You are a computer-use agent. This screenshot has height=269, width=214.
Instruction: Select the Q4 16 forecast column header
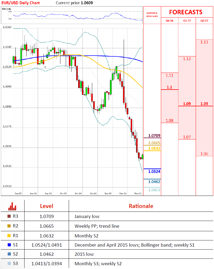pyautogui.click(x=170, y=21)
